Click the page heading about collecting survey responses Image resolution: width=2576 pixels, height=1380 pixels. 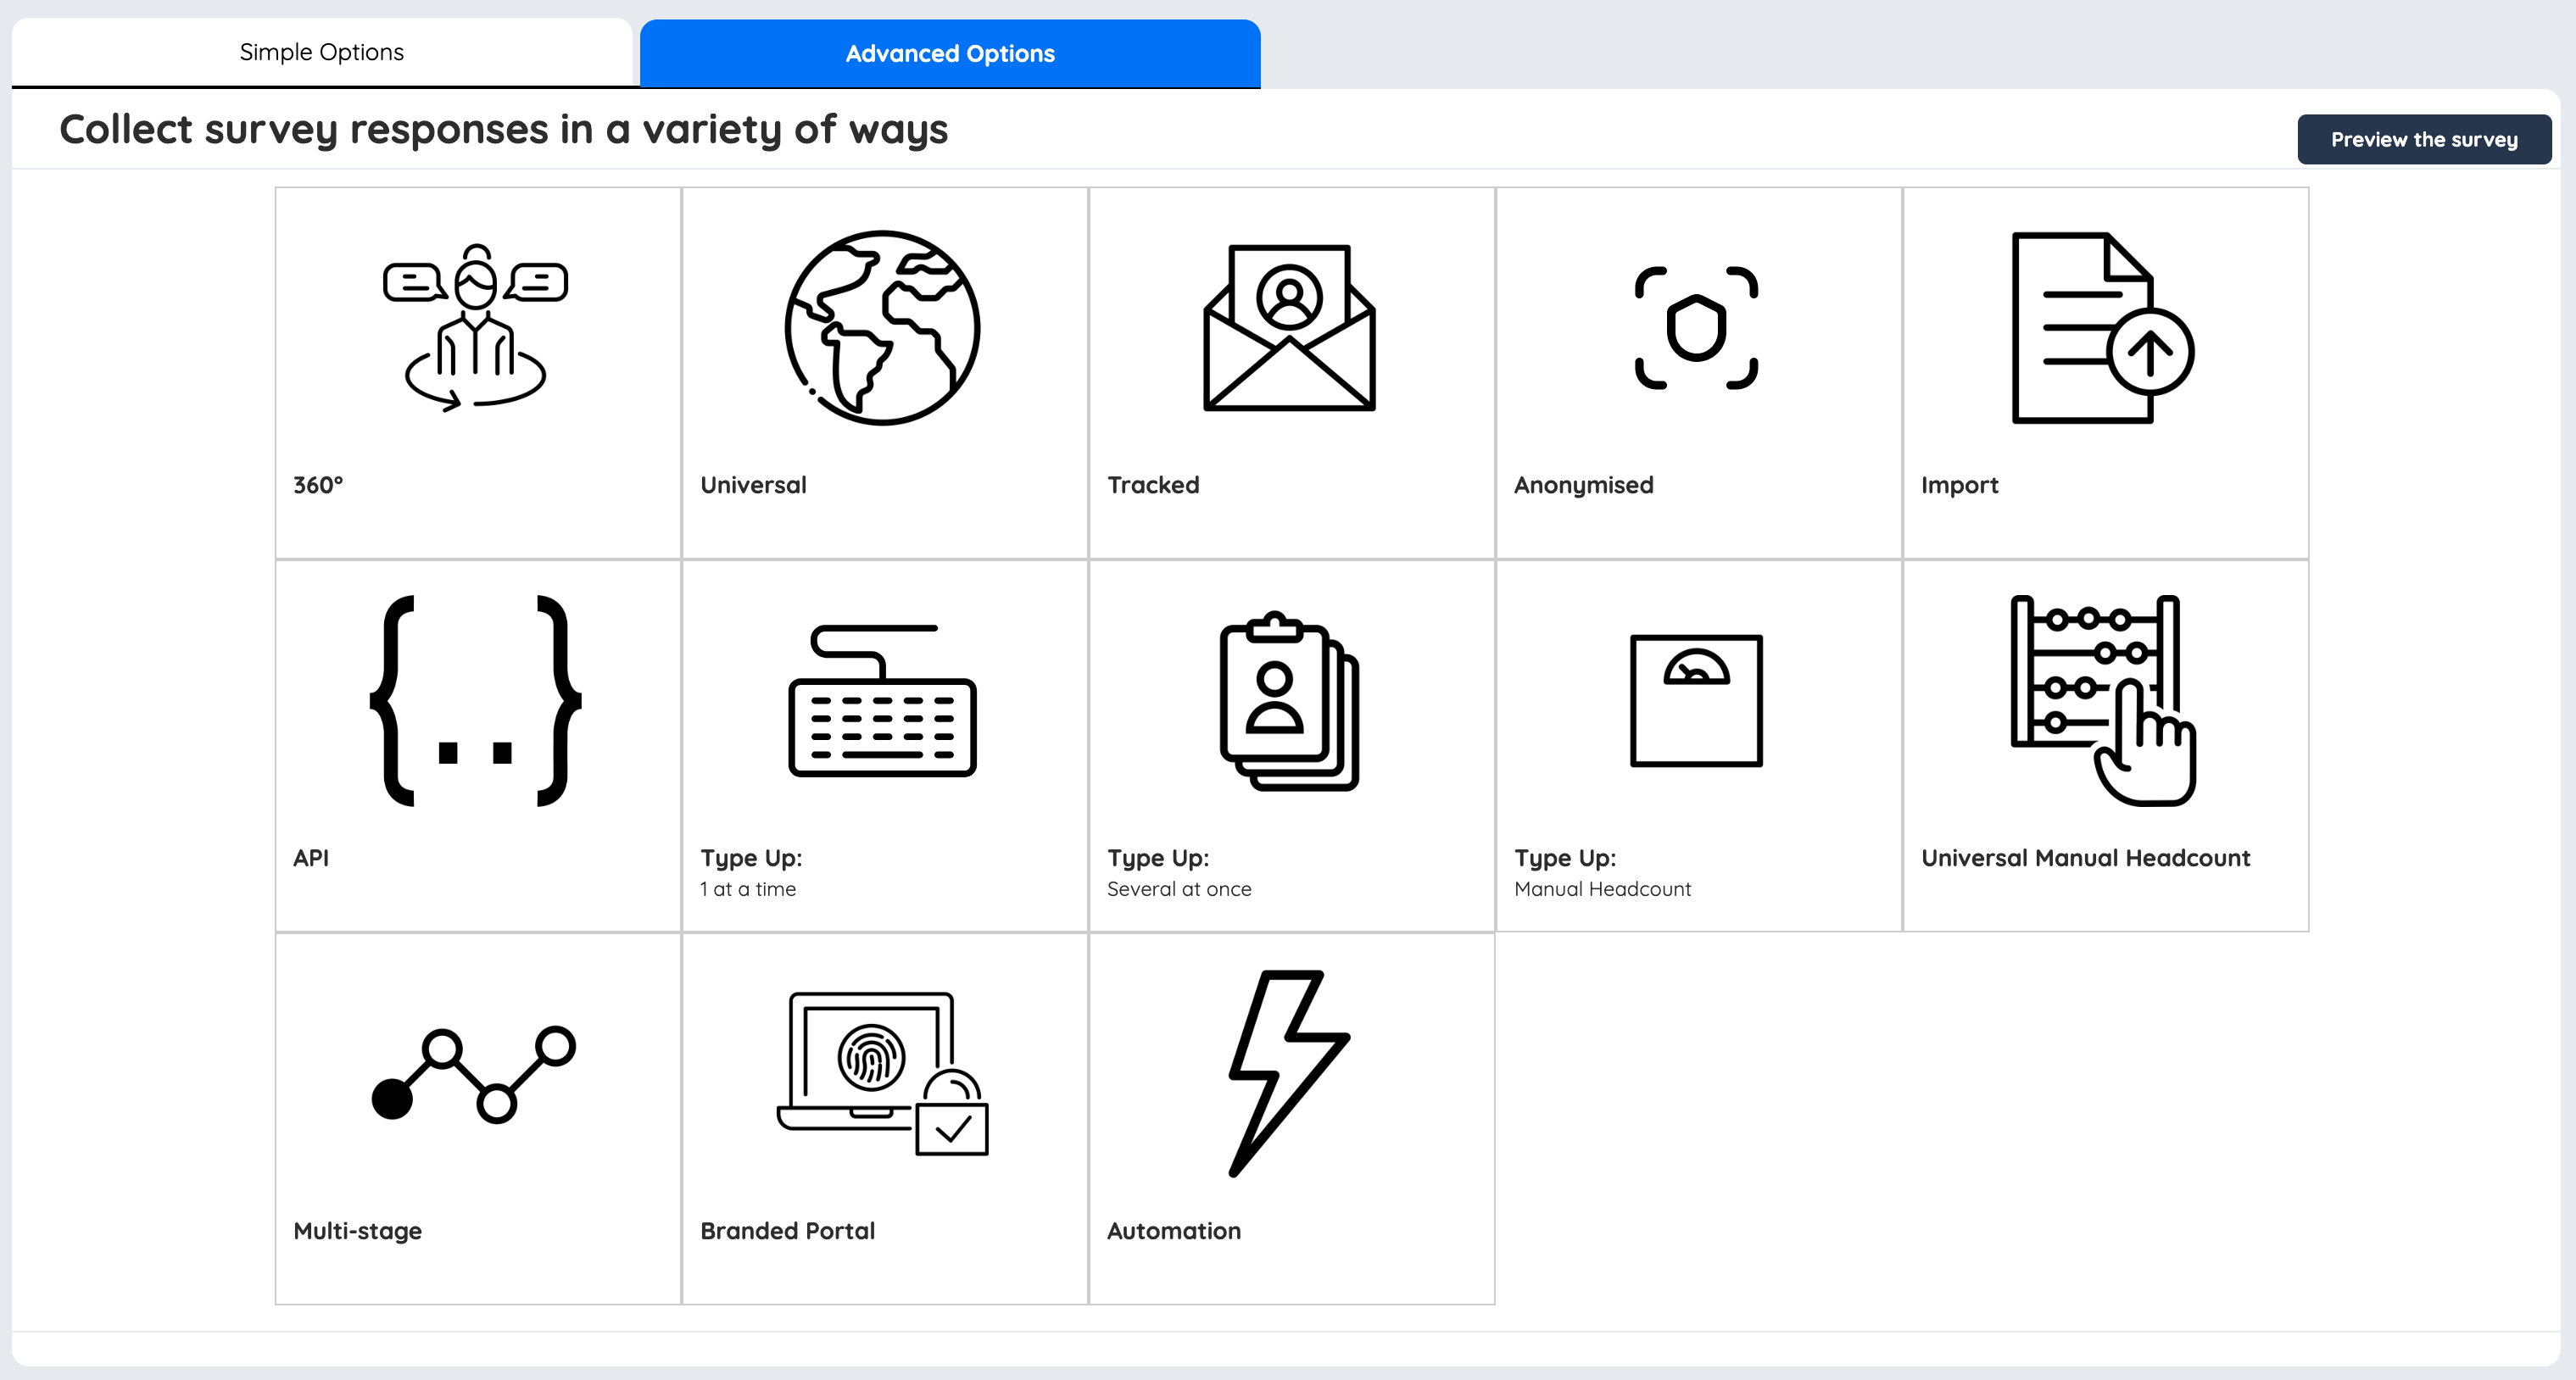(503, 130)
